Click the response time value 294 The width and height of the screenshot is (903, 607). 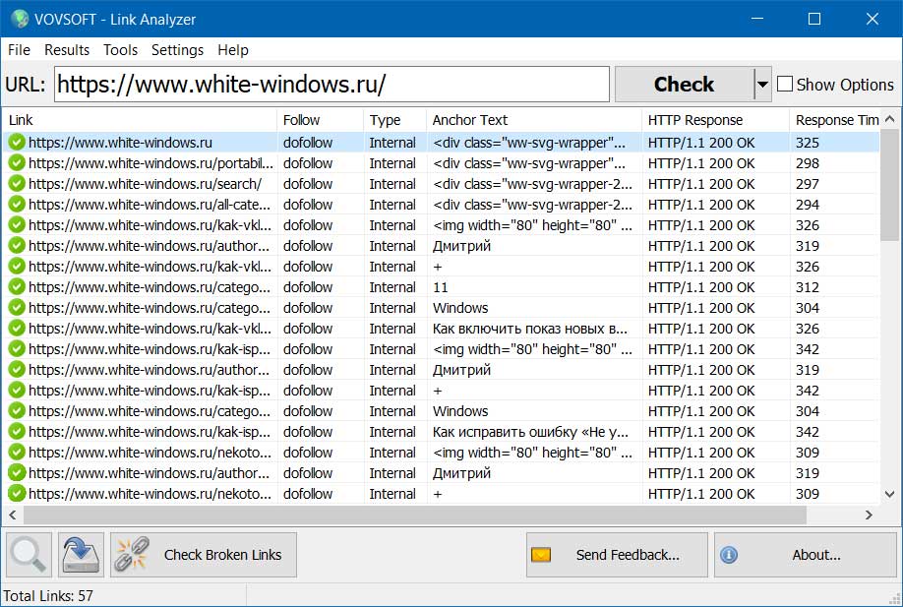(x=808, y=205)
